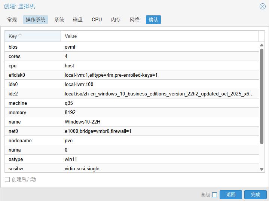This screenshot has height=201, width=269.
Task: Open the 网络 tab
Action: (x=135, y=19)
